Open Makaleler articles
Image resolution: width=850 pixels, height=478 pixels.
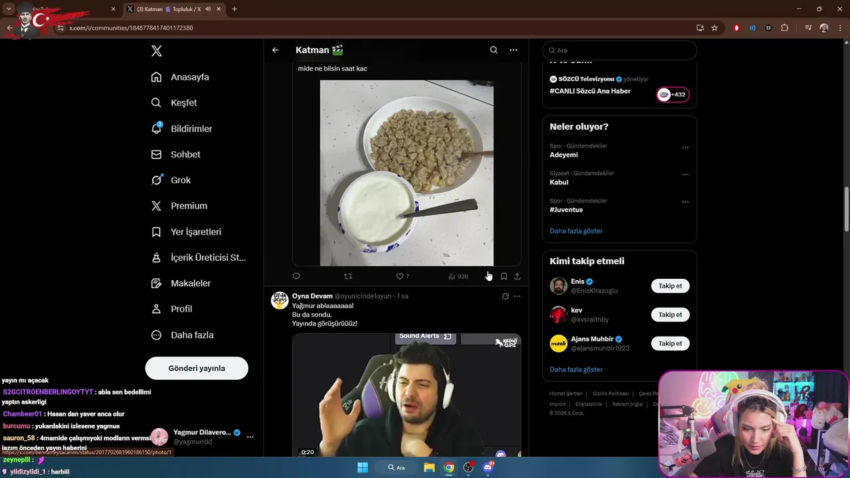[181, 283]
